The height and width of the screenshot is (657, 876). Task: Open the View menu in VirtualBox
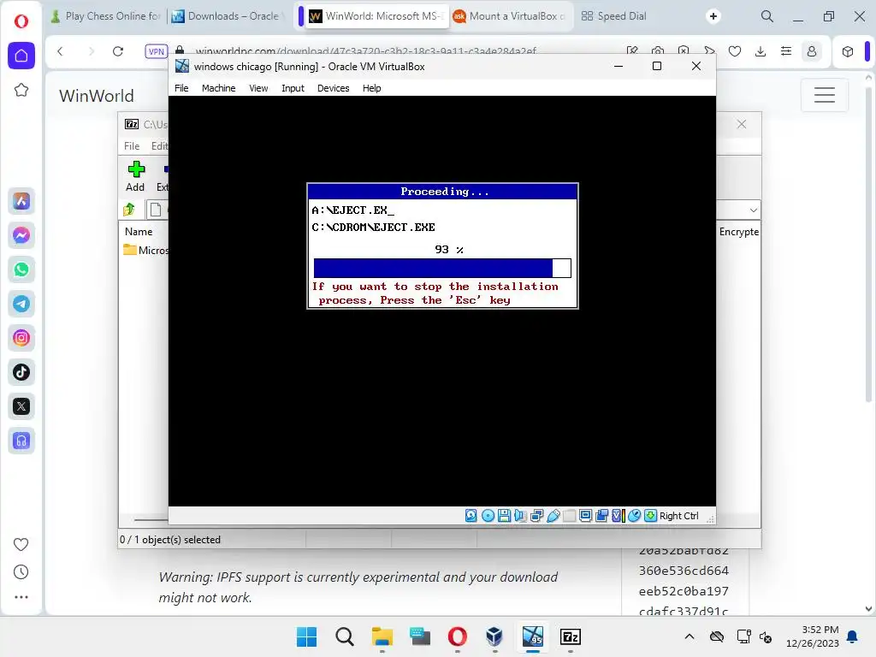pos(258,88)
